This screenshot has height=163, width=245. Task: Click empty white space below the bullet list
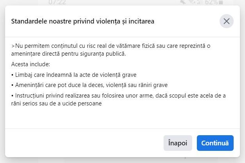(117, 118)
